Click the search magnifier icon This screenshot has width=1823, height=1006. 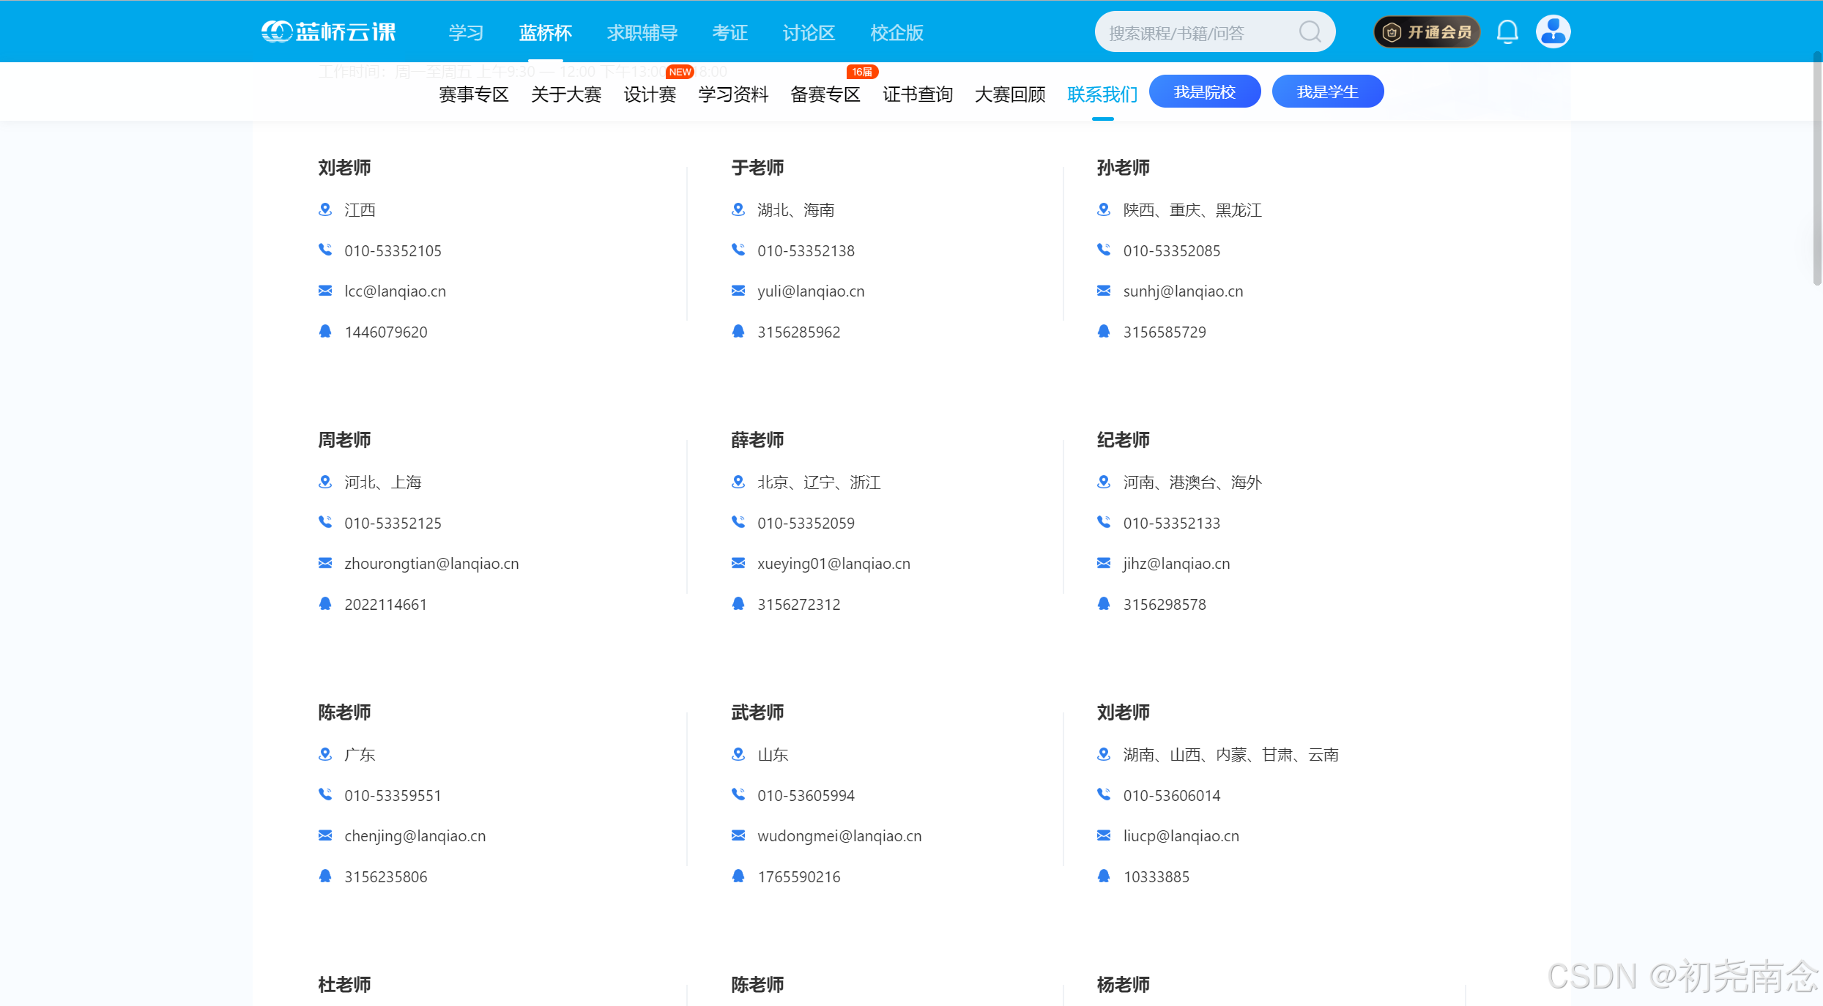(1310, 32)
